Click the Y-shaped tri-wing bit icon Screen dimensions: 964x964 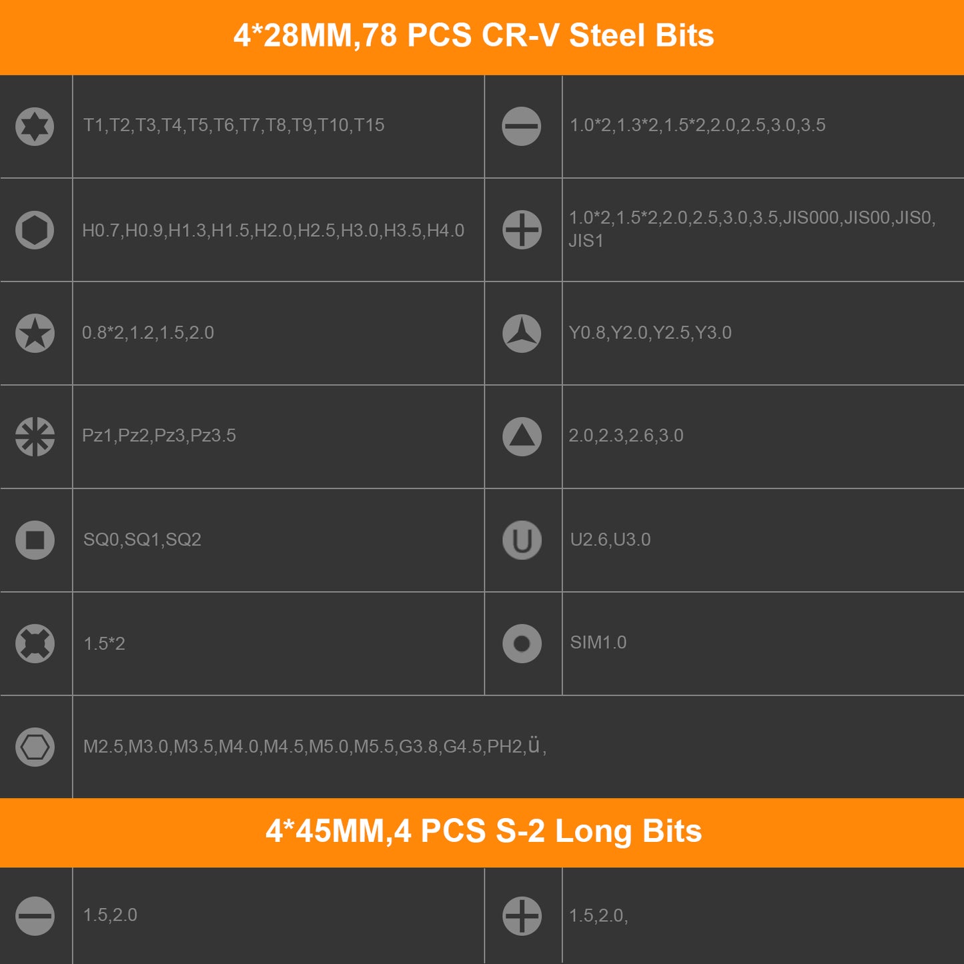click(x=522, y=333)
